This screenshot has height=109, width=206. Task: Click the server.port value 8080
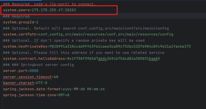(x=34, y=71)
